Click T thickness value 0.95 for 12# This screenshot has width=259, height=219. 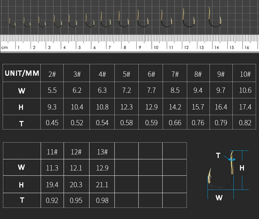[76, 200]
